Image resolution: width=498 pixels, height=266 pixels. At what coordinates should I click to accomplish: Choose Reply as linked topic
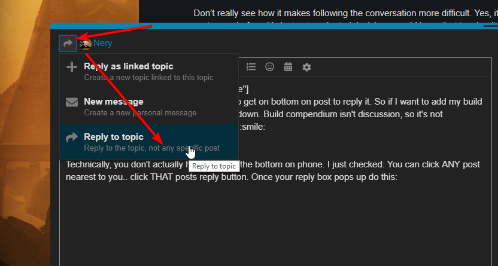pyautogui.click(x=128, y=66)
